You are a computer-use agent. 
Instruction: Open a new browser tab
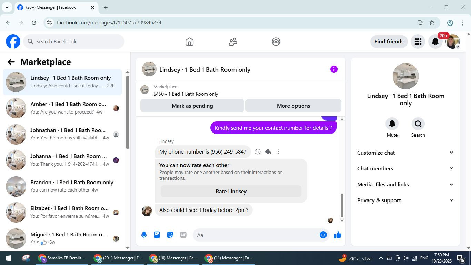click(106, 7)
